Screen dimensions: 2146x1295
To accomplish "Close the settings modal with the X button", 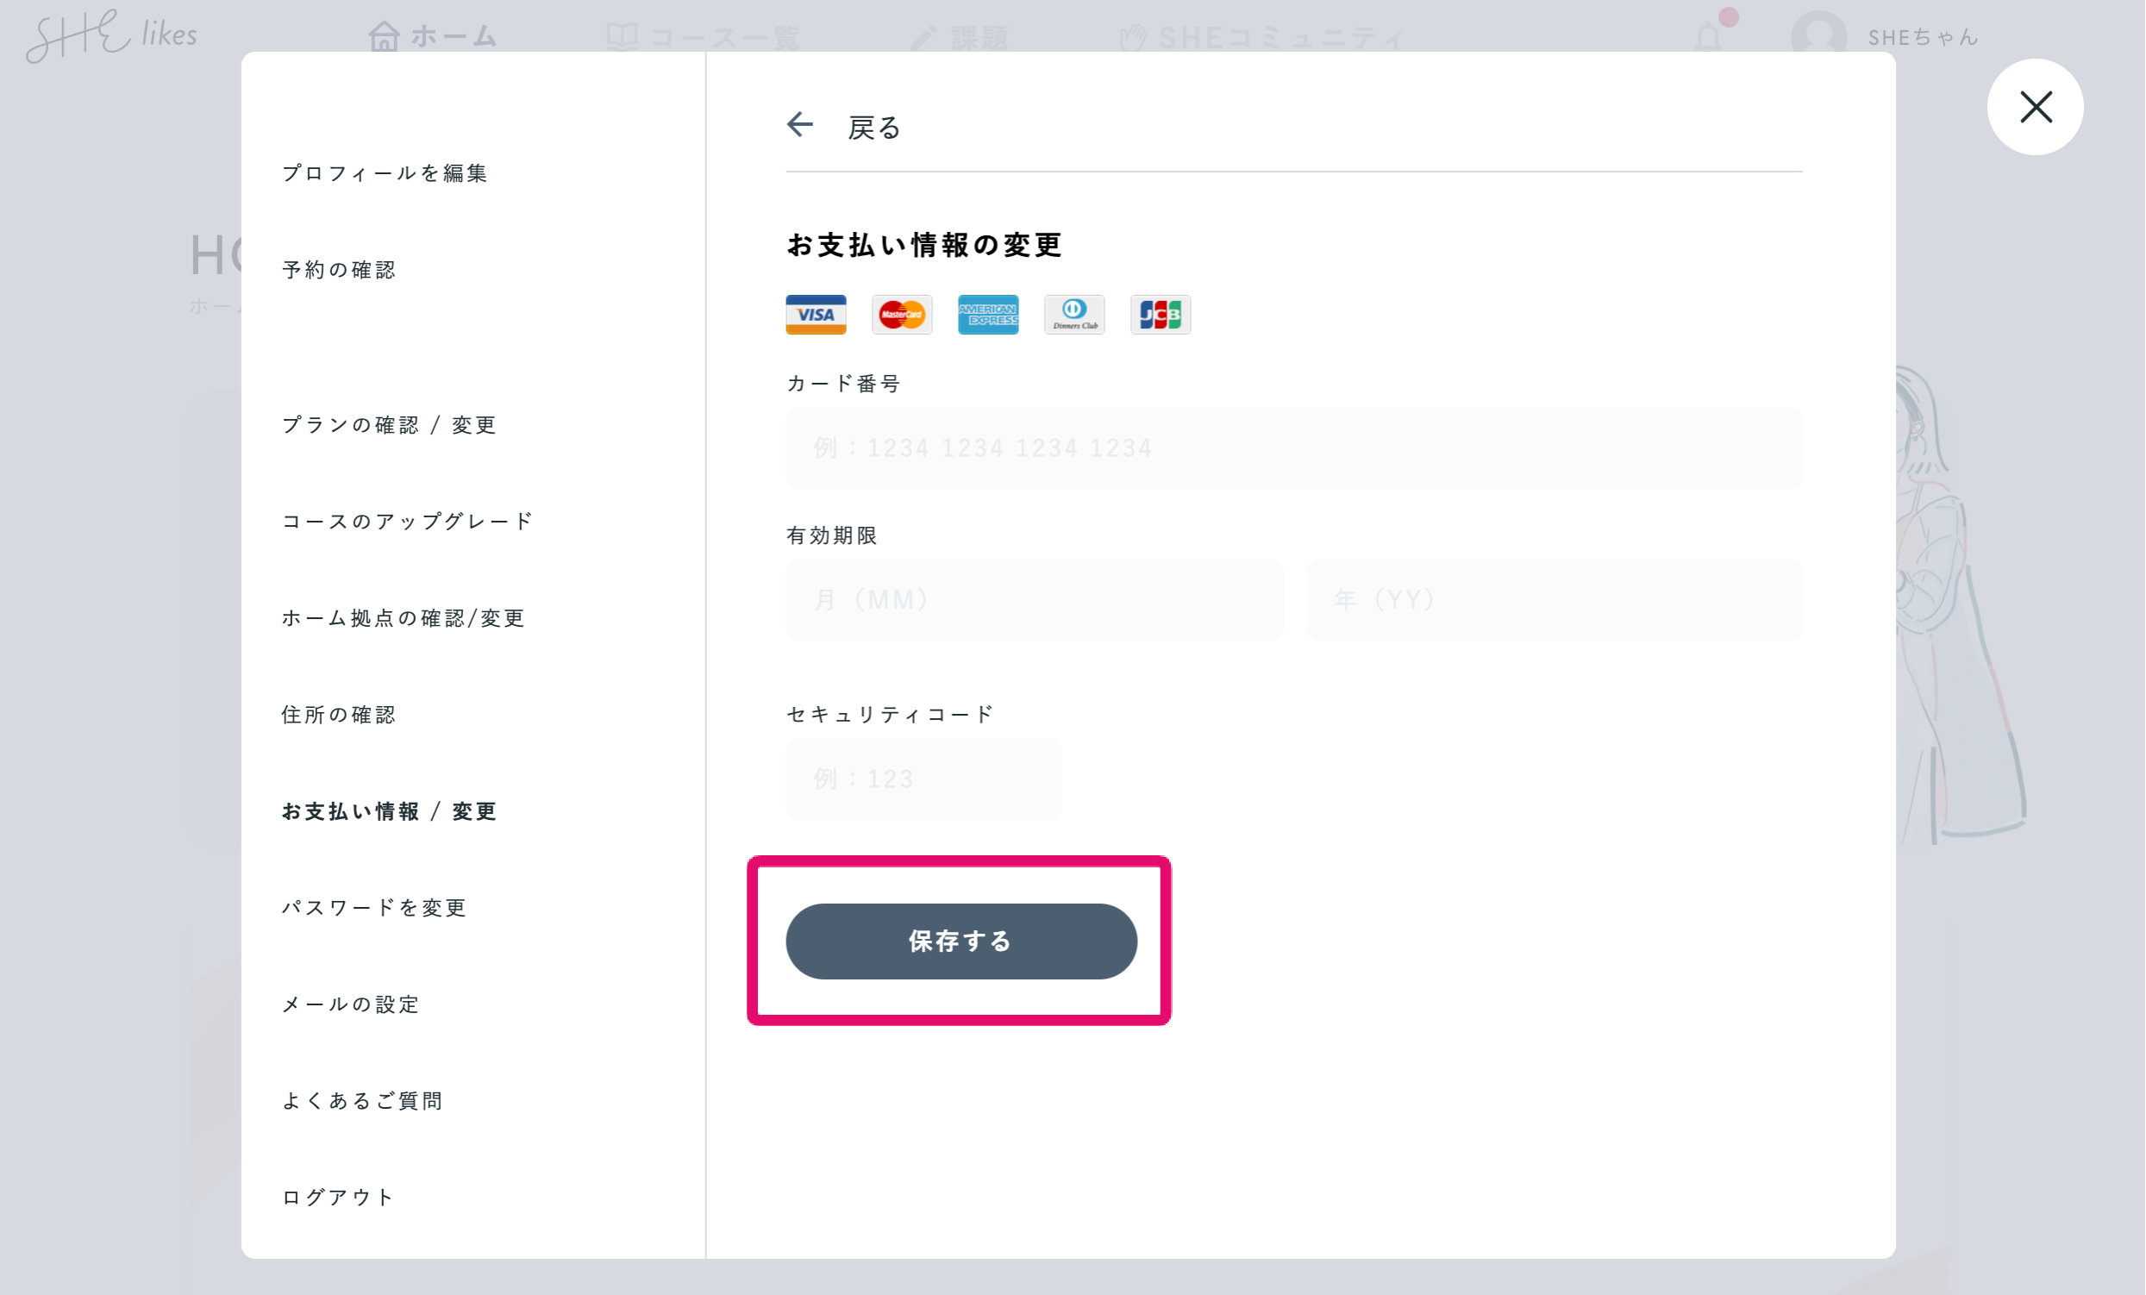I will click(x=2035, y=107).
